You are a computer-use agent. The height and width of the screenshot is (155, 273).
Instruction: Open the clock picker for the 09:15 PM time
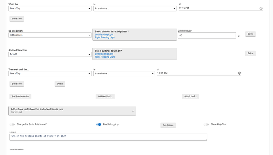(x=261, y=8)
